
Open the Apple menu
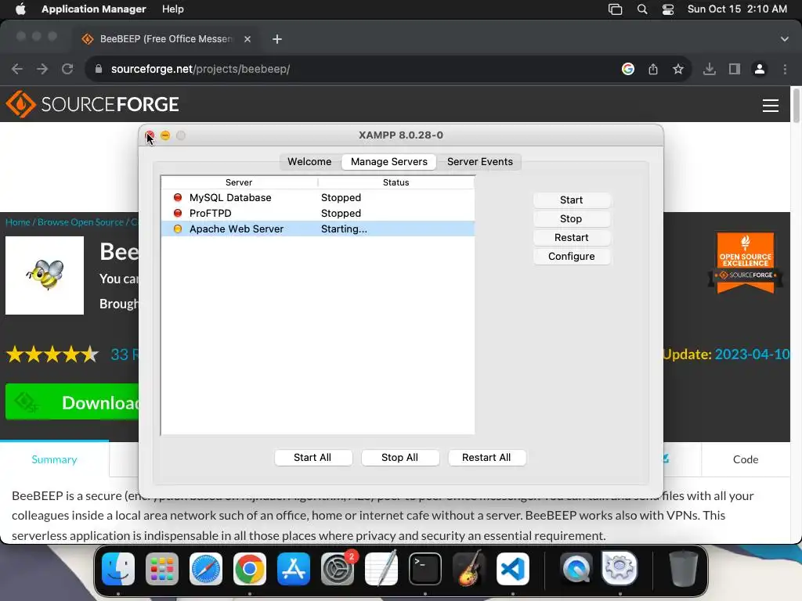(20, 9)
